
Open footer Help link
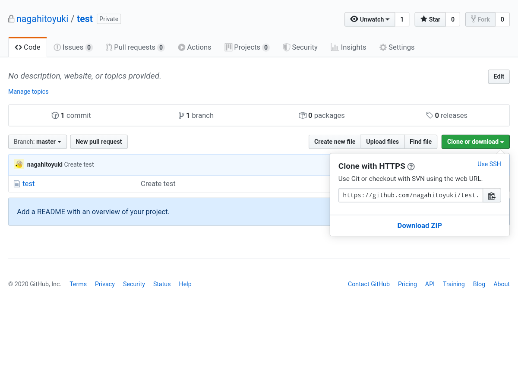[185, 284]
